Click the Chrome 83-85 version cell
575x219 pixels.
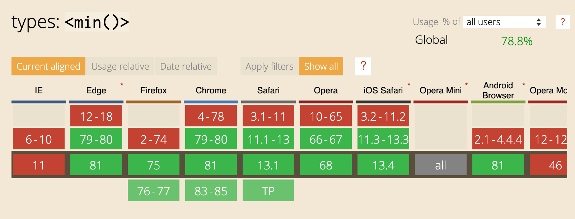211,191
